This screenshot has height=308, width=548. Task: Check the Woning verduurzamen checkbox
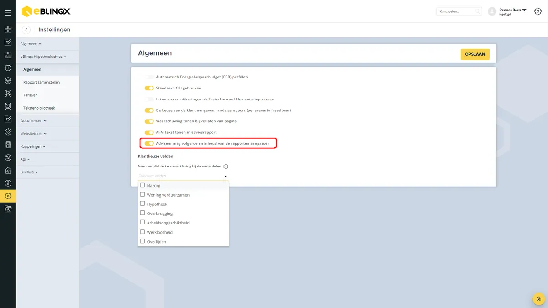coord(142,194)
